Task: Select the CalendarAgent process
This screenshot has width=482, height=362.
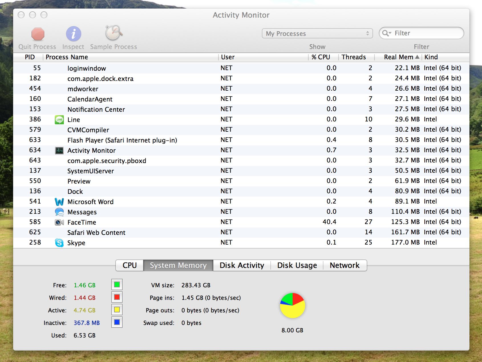Action: (241, 99)
